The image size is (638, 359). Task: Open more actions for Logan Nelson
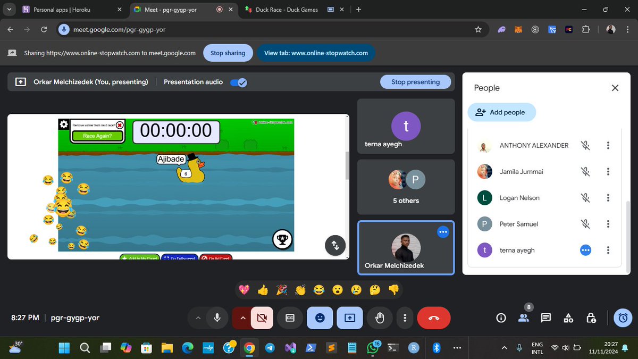click(x=608, y=198)
